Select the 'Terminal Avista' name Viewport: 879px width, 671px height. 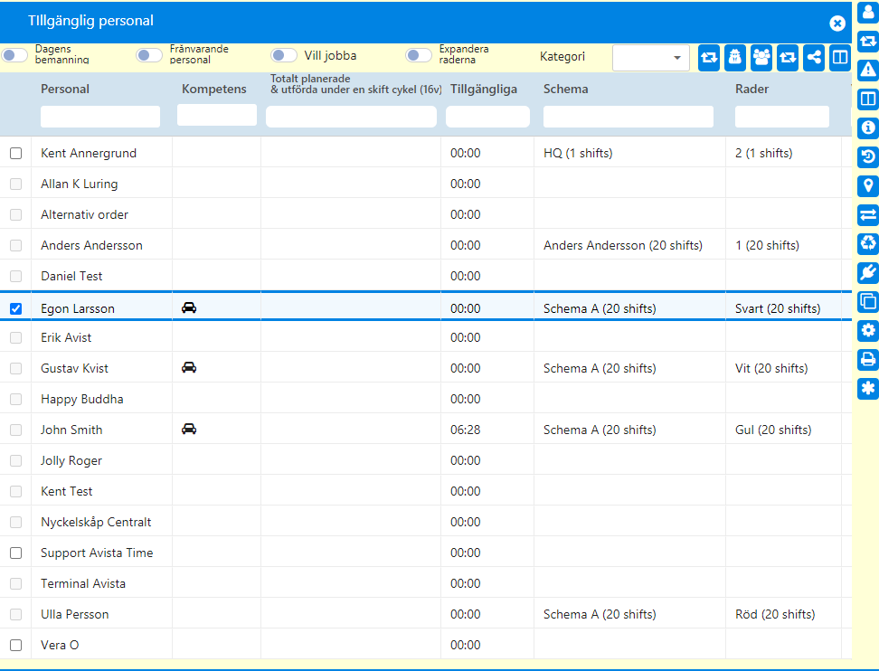(83, 583)
